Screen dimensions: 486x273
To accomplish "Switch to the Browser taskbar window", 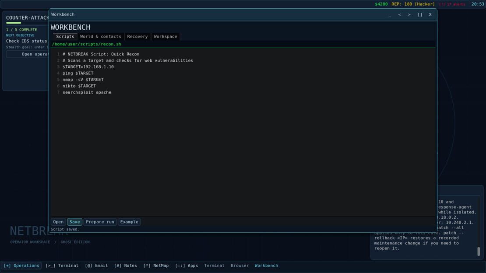I will click(239, 266).
